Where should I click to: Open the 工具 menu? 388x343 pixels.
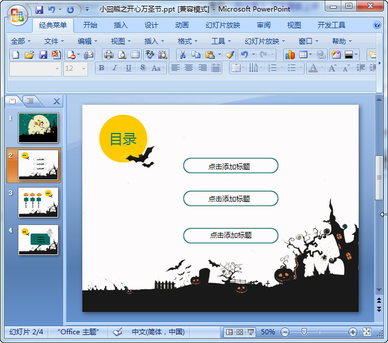(221, 41)
